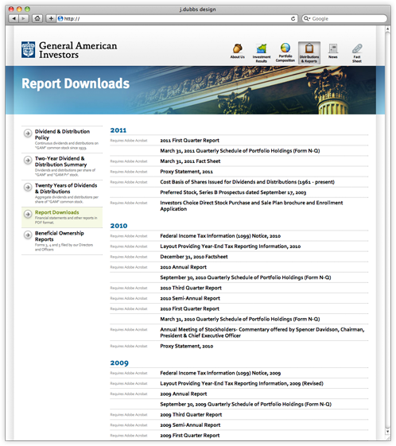Click the Google search field
Screen dimensions: 396x446
344,18
